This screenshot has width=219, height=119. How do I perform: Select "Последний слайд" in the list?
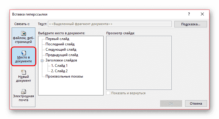click(x=60, y=44)
